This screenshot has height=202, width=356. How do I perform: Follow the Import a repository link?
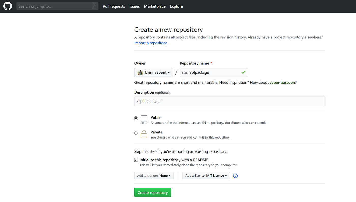[151, 43]
